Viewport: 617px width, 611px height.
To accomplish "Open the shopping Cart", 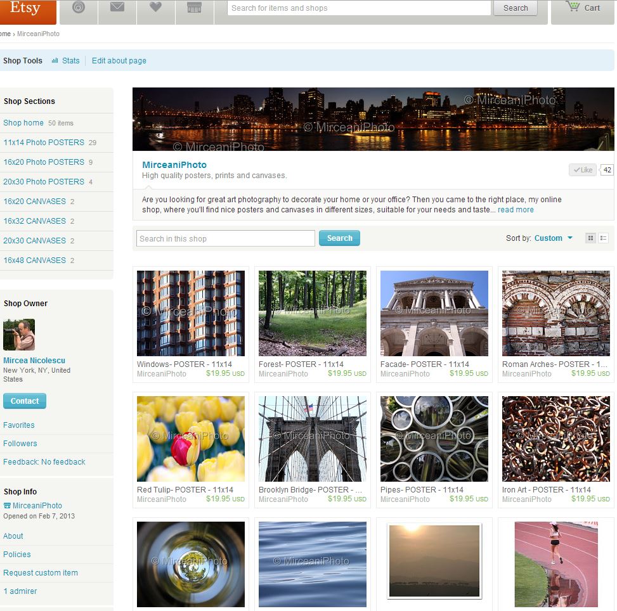I will [583, 8].
